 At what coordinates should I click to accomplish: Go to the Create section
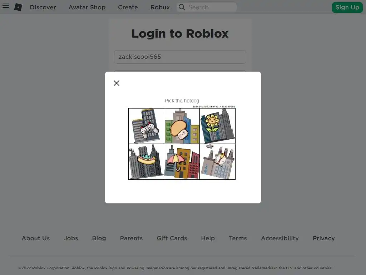[x=128, y=7]
